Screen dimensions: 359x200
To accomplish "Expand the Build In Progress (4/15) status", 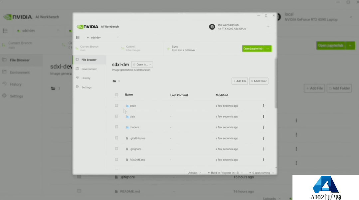I will coord(225,173).
